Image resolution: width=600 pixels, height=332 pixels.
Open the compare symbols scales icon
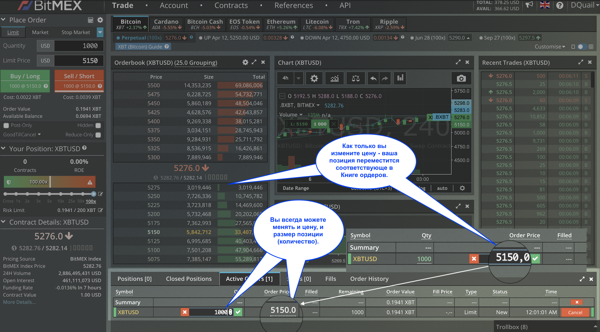point(355,78)
